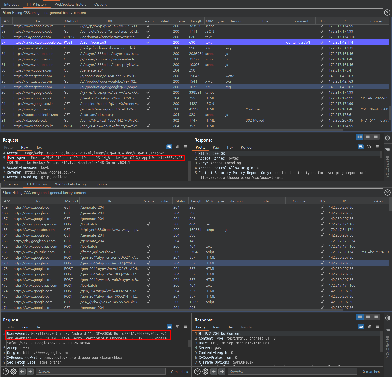Screen dimensions: 392x377
Task: Select row 37 android.apis.google /c2dm/register3
Action: (x=195, y=42)
